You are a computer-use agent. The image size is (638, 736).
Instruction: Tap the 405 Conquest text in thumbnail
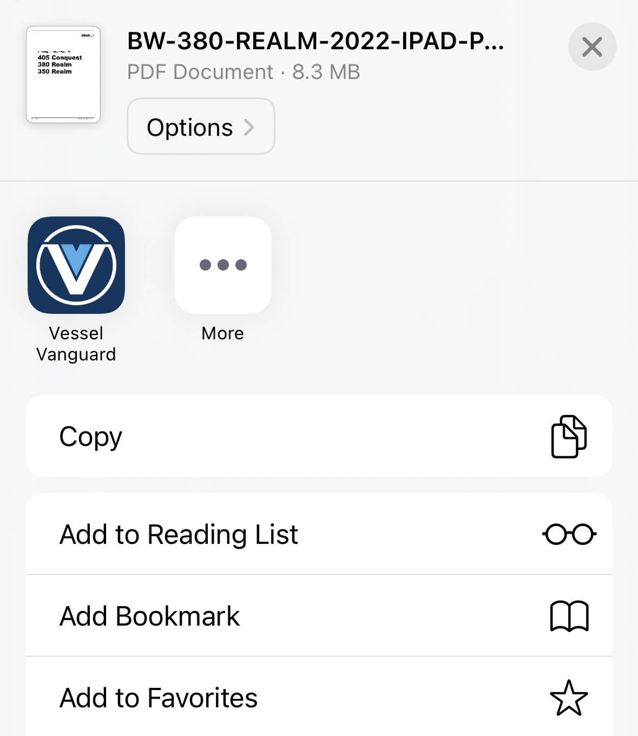click(60, 57)
